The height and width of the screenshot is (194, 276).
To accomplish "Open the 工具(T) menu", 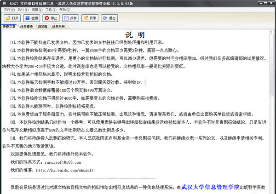I will [52, 9].
